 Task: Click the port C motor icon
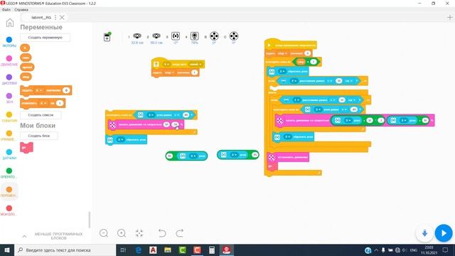[234, 37]
